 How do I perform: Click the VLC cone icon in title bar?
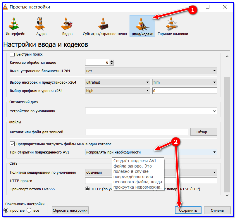(x=5, y=7)
